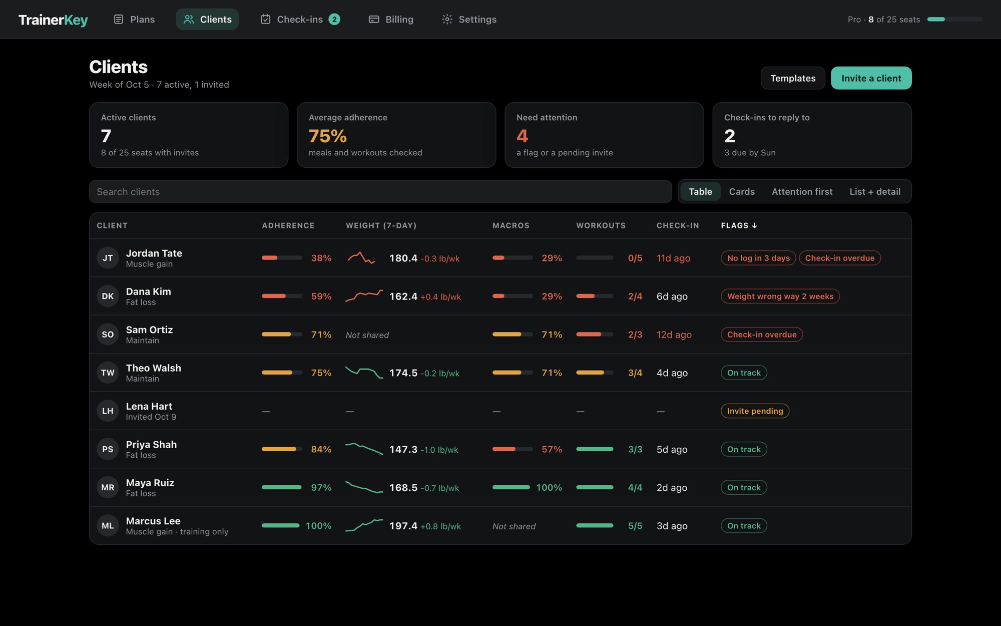The height and width of the screenshot is (626, 1001).
Task: Click Maya Ruiz's MR avatar
Action: 108,487
